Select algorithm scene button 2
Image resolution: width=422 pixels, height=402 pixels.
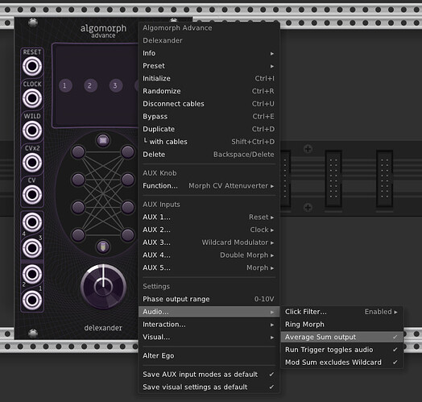coord(90,85)
